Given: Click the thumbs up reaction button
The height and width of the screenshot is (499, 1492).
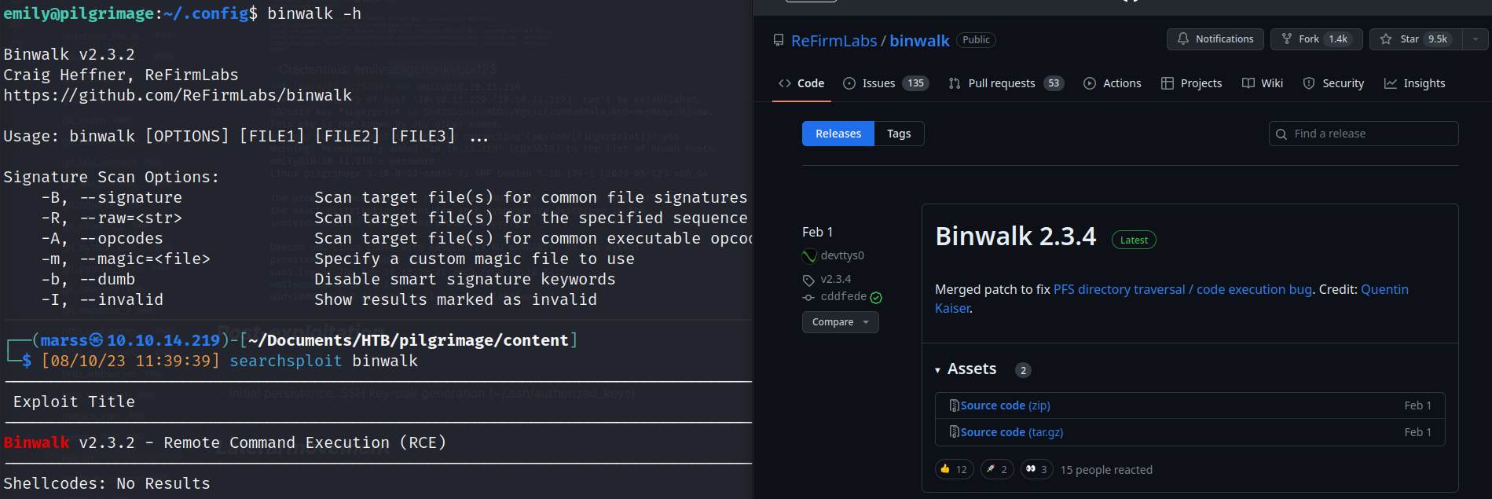Looking at the screenshot, I should click(x=954, y=469).
